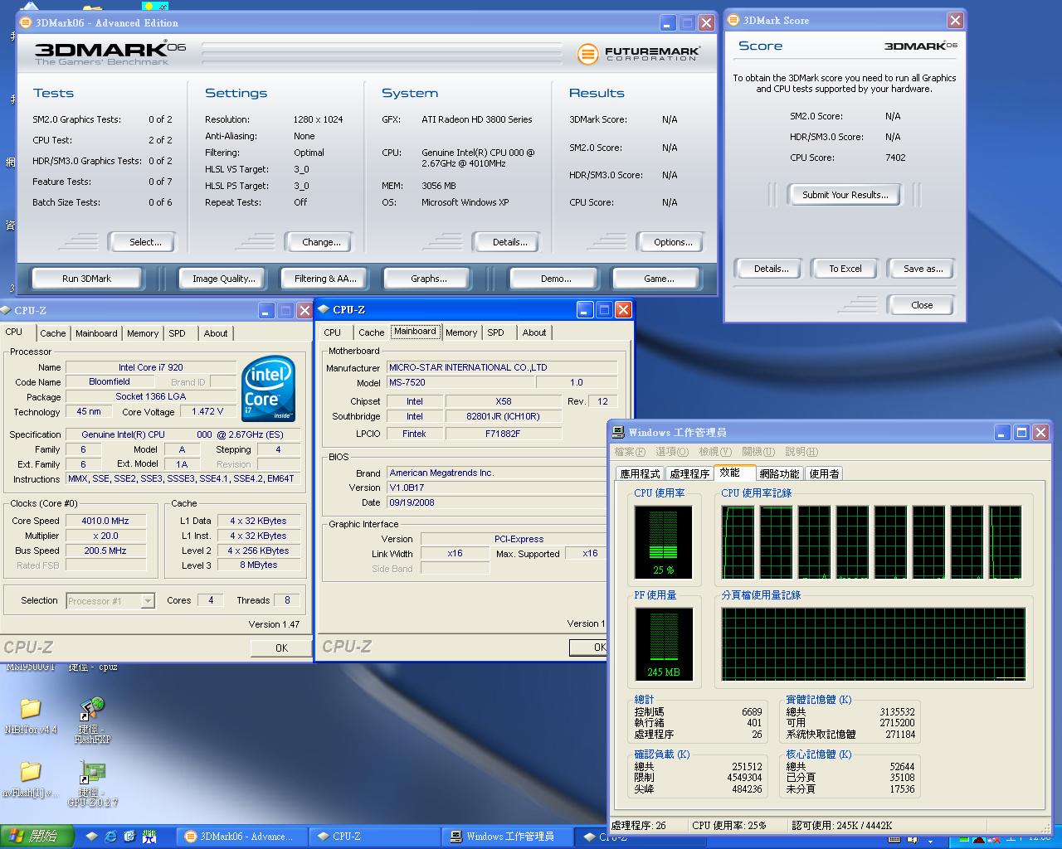Open the 說明(H) menu in Task Manager
Image resolution: width=1062 pixels, height=849 pixels.
801,452
